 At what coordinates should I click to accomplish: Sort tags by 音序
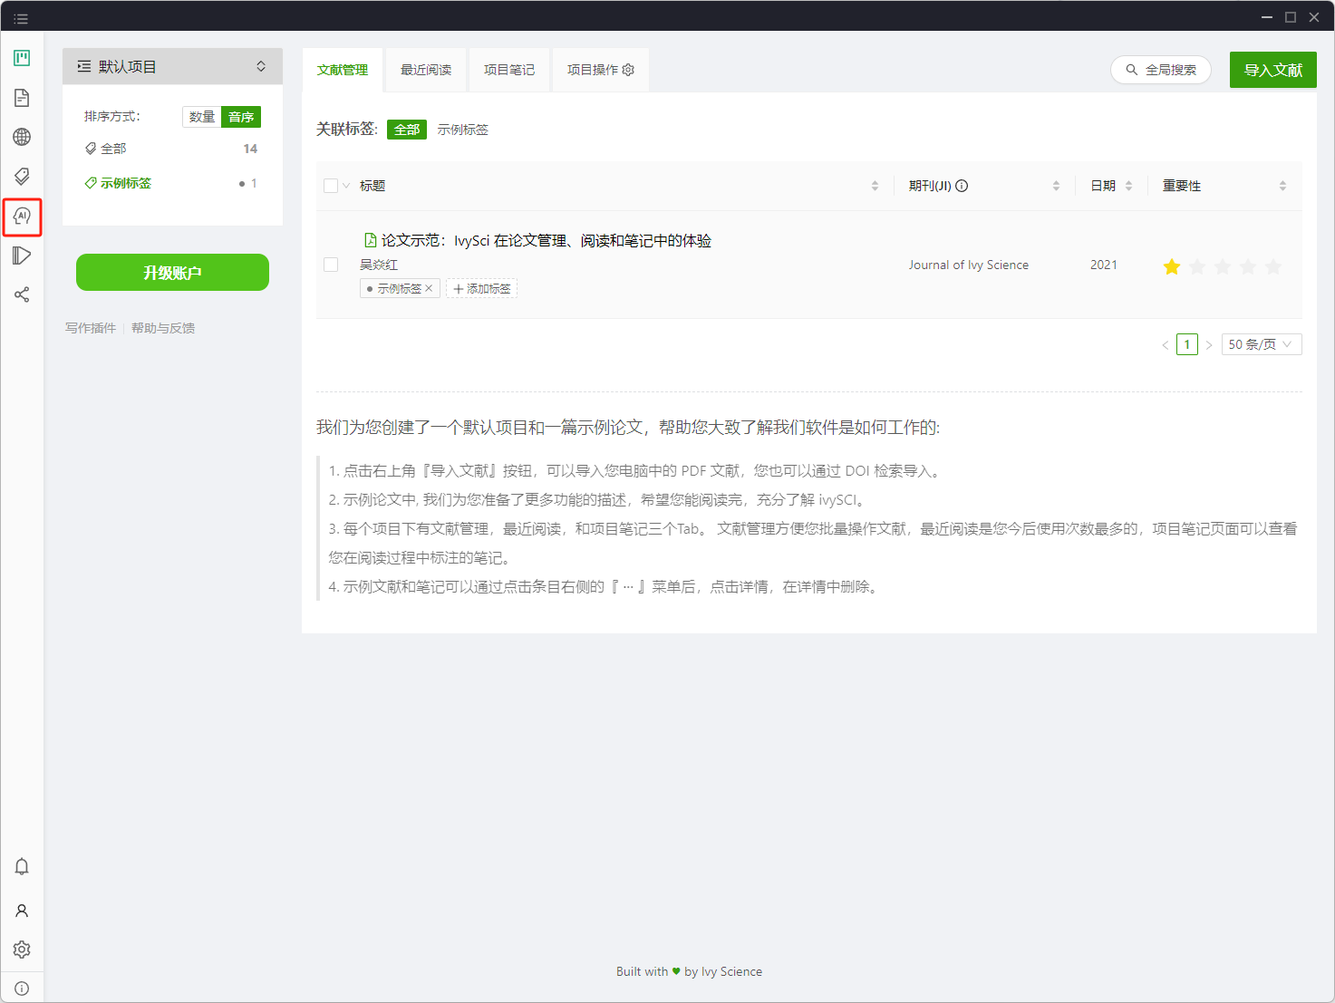pyautogui.click(x=241, y=117)
